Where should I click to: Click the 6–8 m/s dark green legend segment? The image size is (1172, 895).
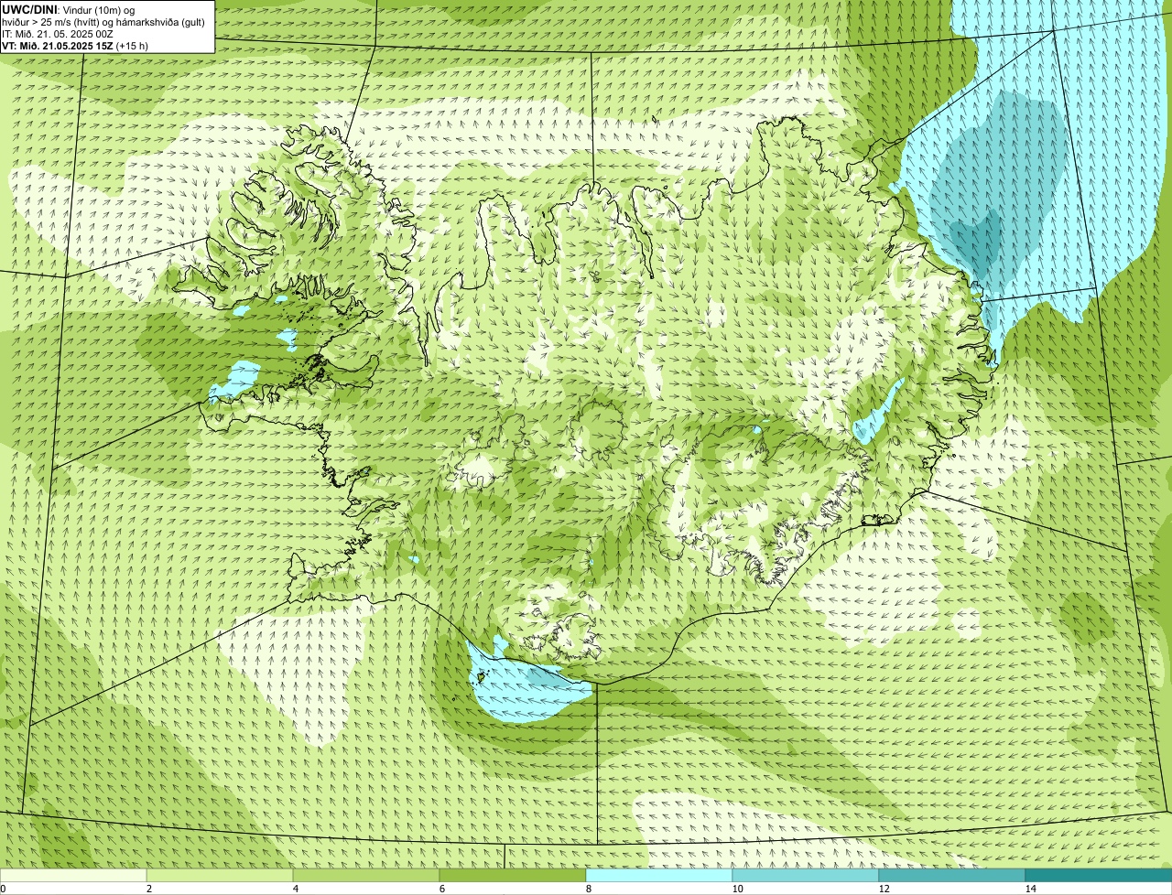[x=513, y=875]
